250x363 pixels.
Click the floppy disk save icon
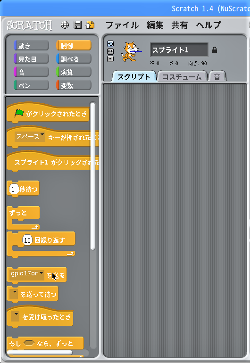pos(78,25)
